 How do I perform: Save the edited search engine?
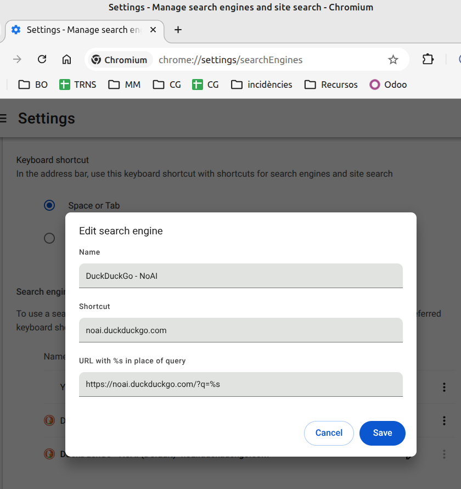[382, 433]
